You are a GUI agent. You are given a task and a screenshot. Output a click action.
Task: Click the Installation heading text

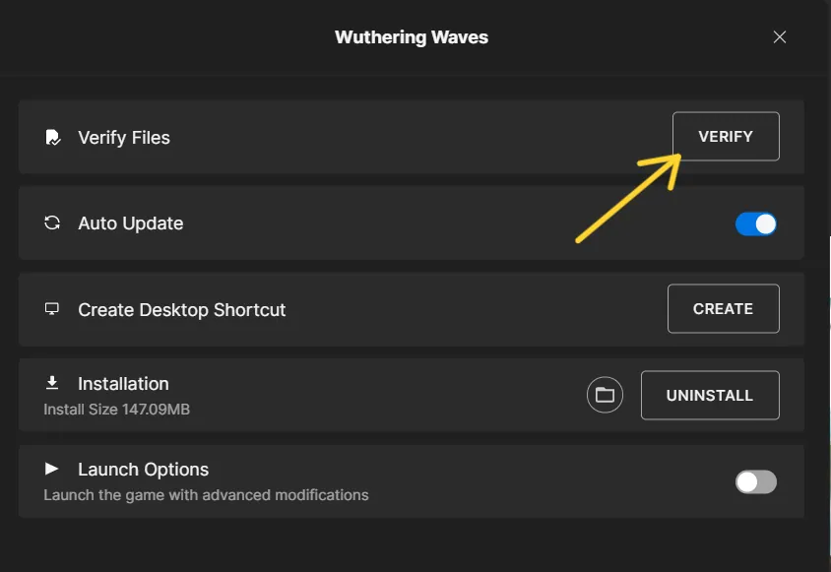click(123, 383)
